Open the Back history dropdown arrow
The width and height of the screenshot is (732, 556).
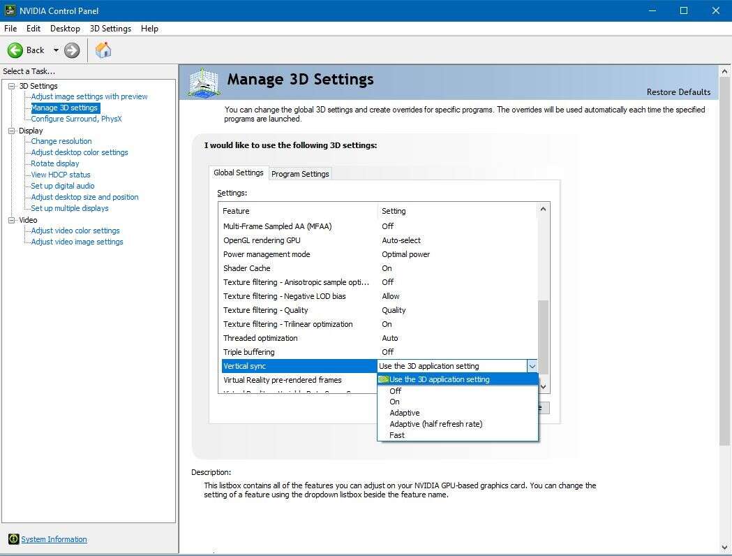point(56,50)
